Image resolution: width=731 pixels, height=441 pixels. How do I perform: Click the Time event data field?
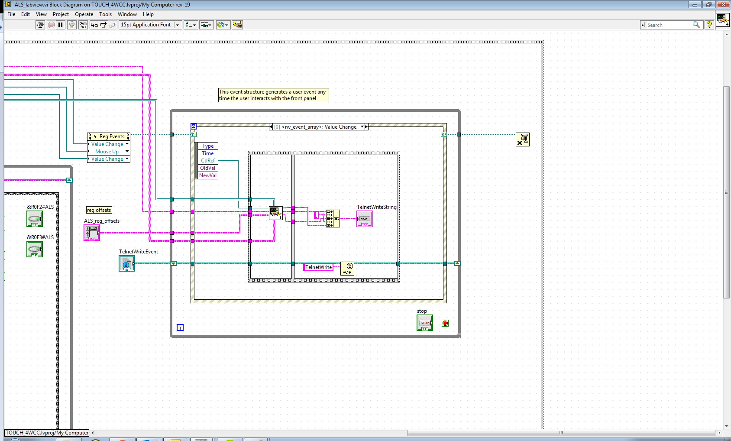point(208,153)
